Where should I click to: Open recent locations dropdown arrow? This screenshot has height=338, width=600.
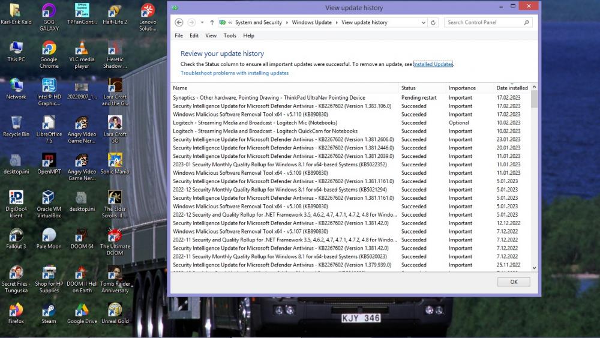pyautogui.click(x=202, y=23)
